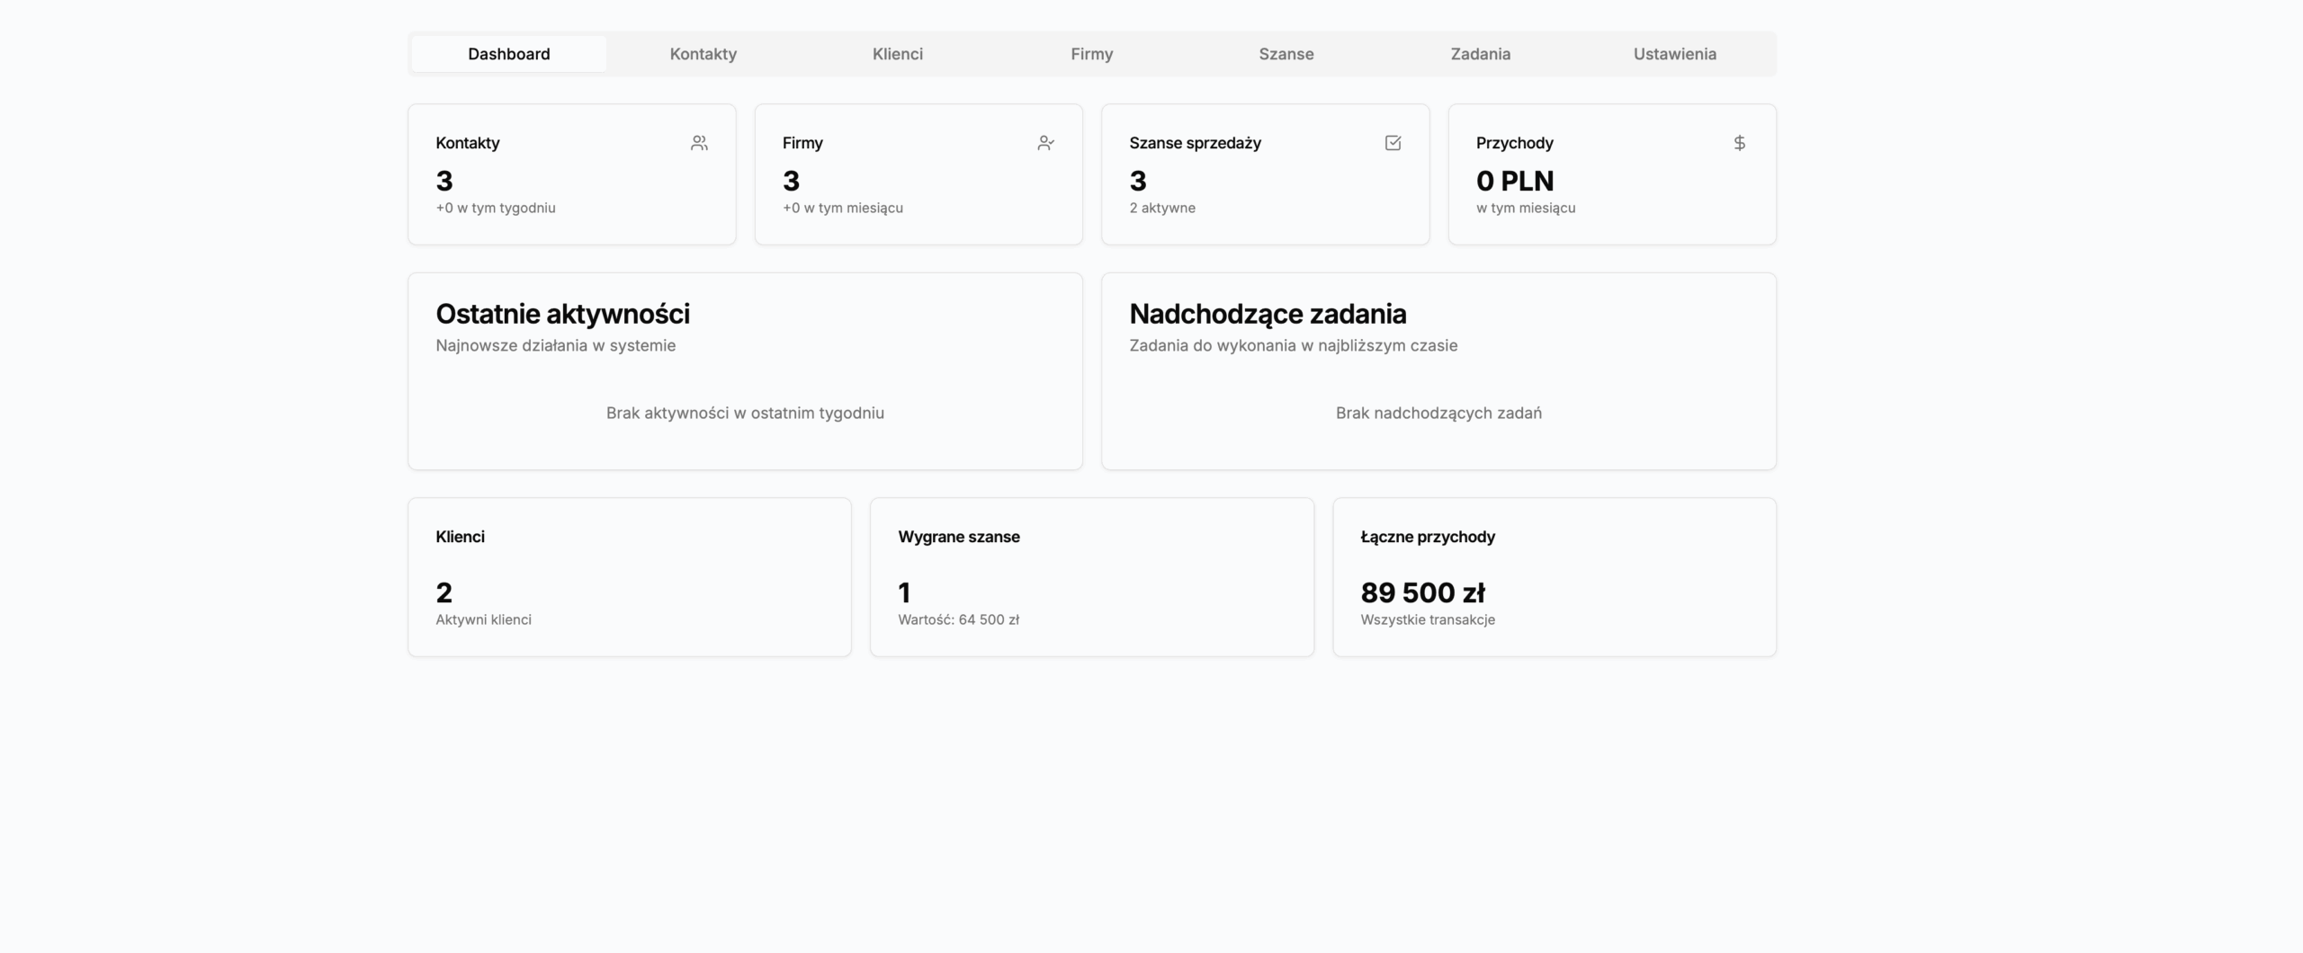Click the Ostatnie aktywności panel heading
2303x953 pixels.
pos(562,313)
